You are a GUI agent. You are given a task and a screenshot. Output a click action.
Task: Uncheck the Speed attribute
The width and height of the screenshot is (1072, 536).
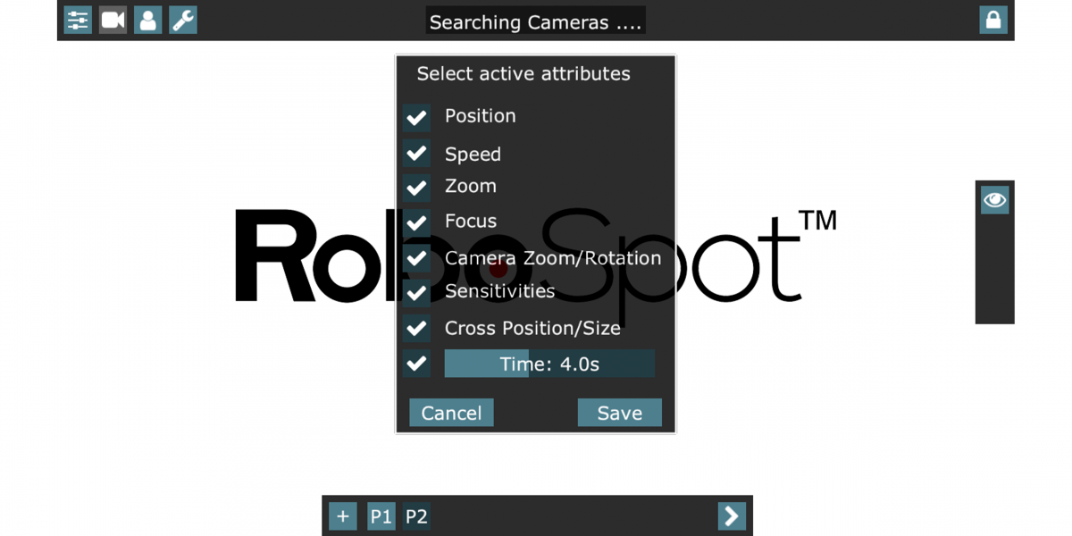coord(416,152)
